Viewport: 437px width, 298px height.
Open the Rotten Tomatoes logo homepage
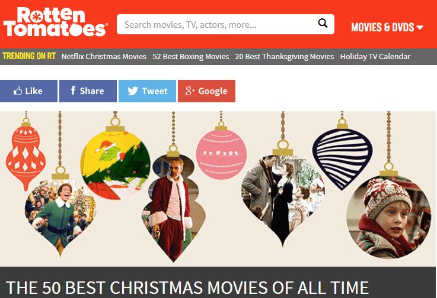pos(55,22)
